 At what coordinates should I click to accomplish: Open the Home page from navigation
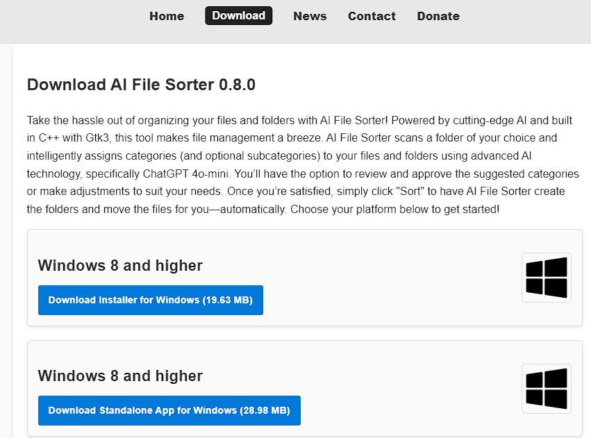pyautogui.click(x=167, y=16)
